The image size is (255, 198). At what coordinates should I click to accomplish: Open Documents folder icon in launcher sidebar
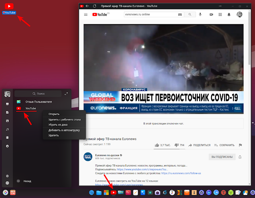click(7, 113)
